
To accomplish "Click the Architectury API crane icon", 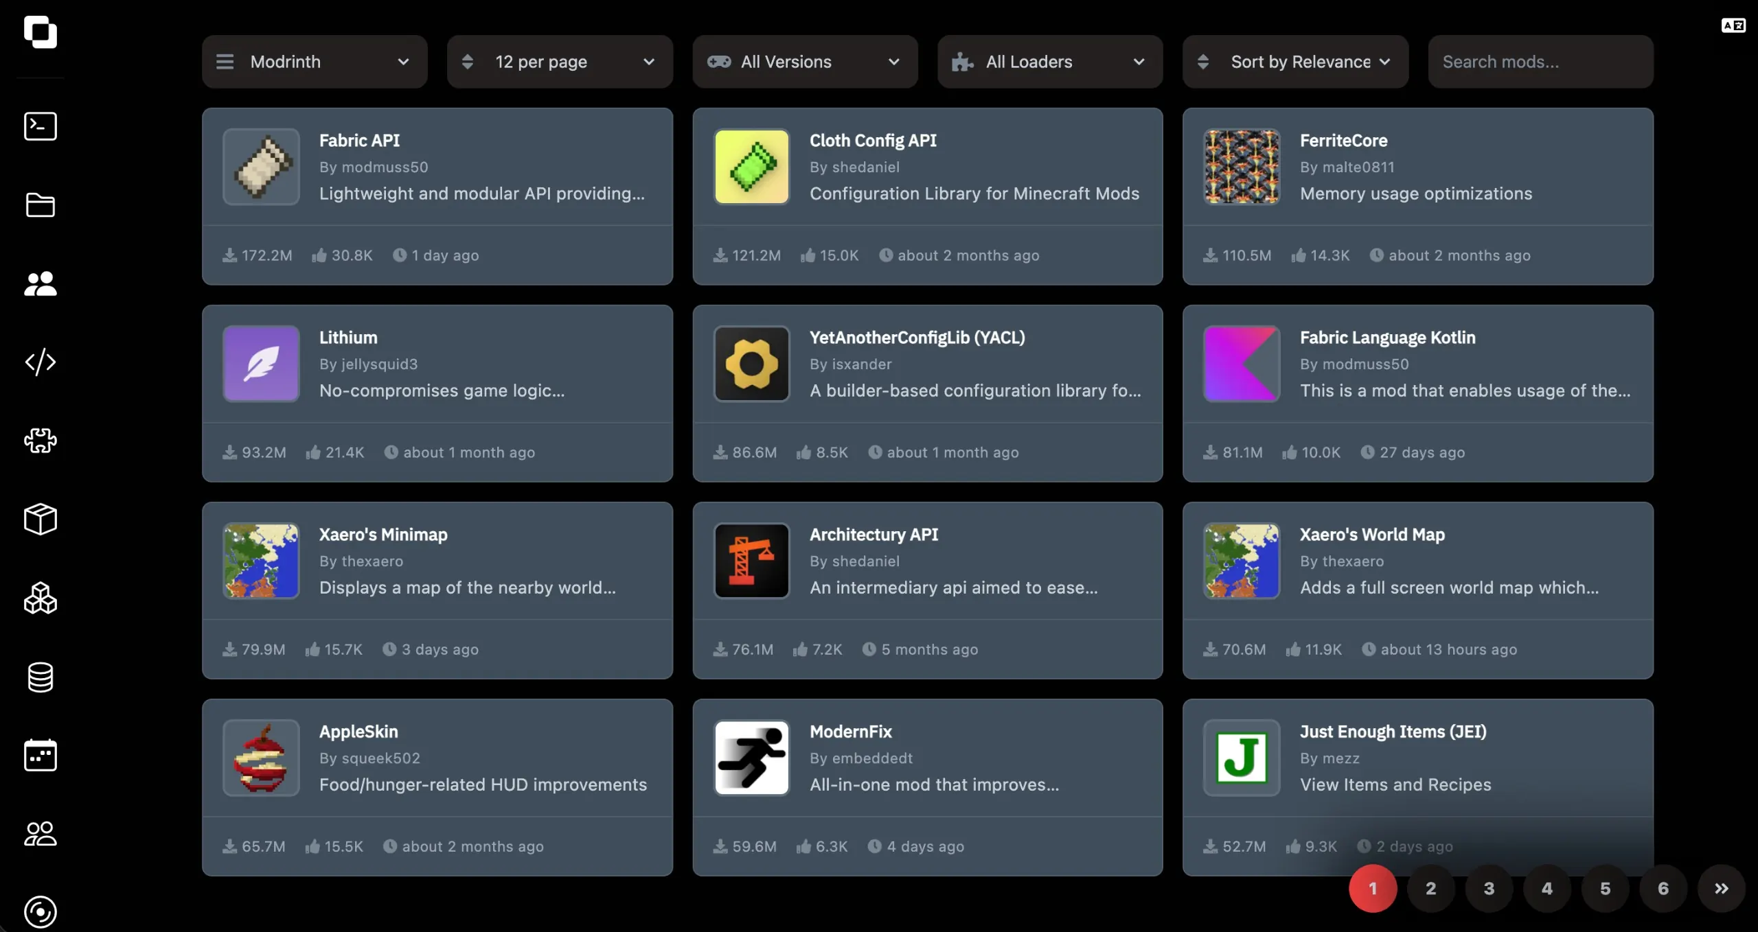I will coord(751,561).
